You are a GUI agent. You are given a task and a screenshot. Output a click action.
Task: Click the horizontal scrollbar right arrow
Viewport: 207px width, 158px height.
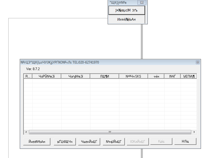click(194, 132)
